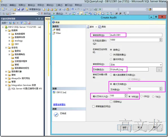Choose the GB(G) size unit
The width and height of the screenshot is (168, 137).
point(141,96)
